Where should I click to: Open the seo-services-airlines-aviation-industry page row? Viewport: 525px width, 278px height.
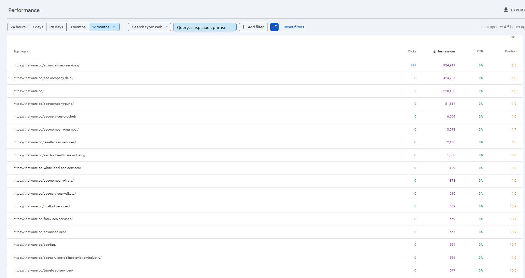[265, 258]
